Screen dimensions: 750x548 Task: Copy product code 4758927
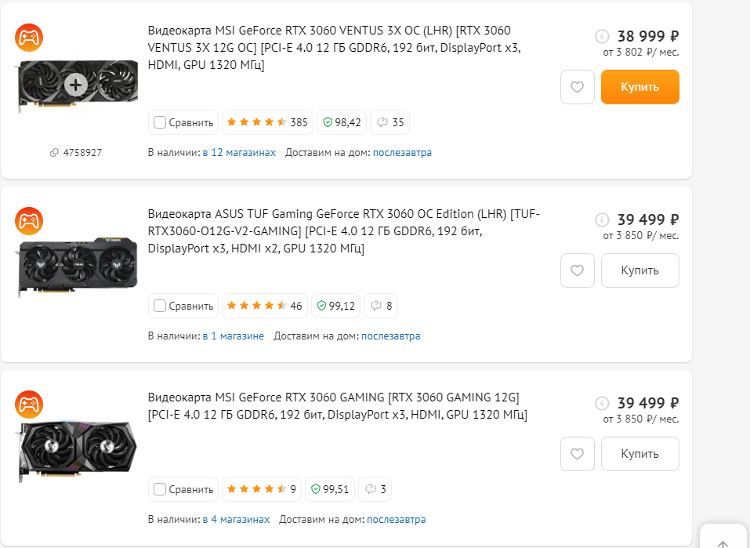click(76, 152)
